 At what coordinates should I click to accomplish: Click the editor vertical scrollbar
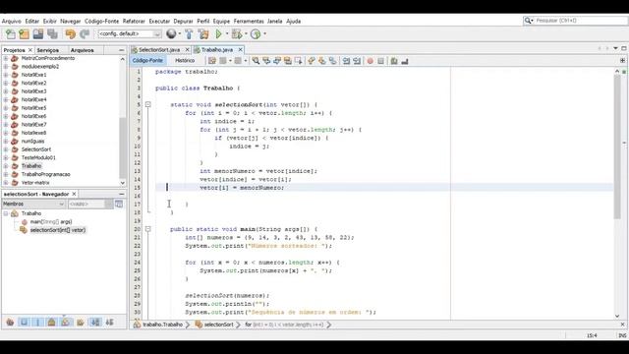pyautogui.click(x=617, y=147)
